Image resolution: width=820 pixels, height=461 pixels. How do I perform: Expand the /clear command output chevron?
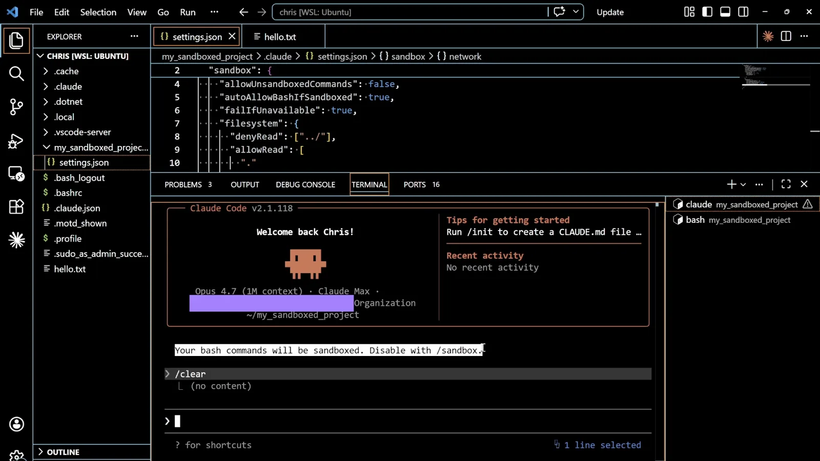point(167,374)
